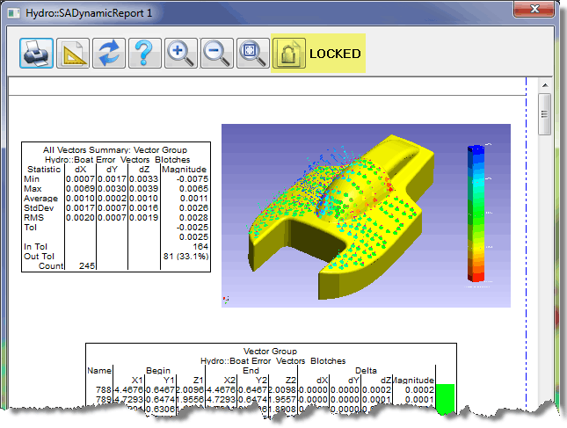Click the Begin column group header
Screen dimensions: 567x428
[158, 371]
